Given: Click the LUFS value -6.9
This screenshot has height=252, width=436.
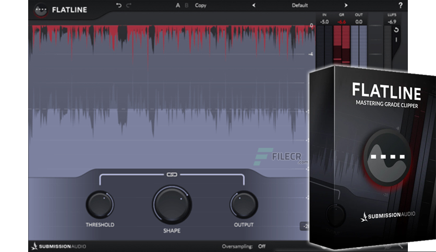Looking at the screenshot, I should (392, 22).
